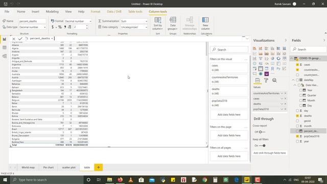Select R script visual icon

[x=272, y=68]
